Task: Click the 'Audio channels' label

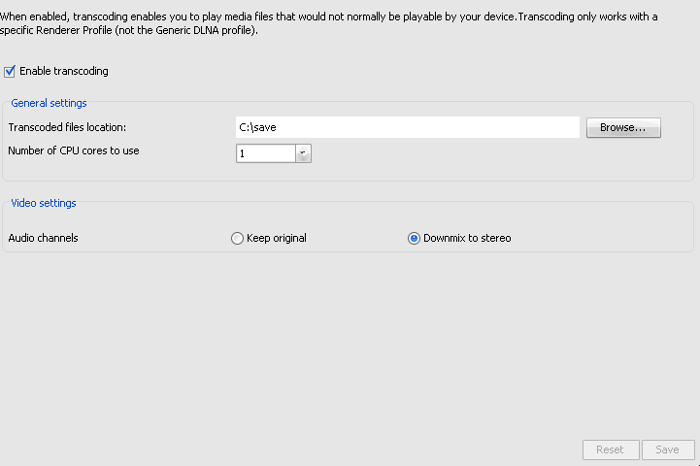Action: click(43, 238)
